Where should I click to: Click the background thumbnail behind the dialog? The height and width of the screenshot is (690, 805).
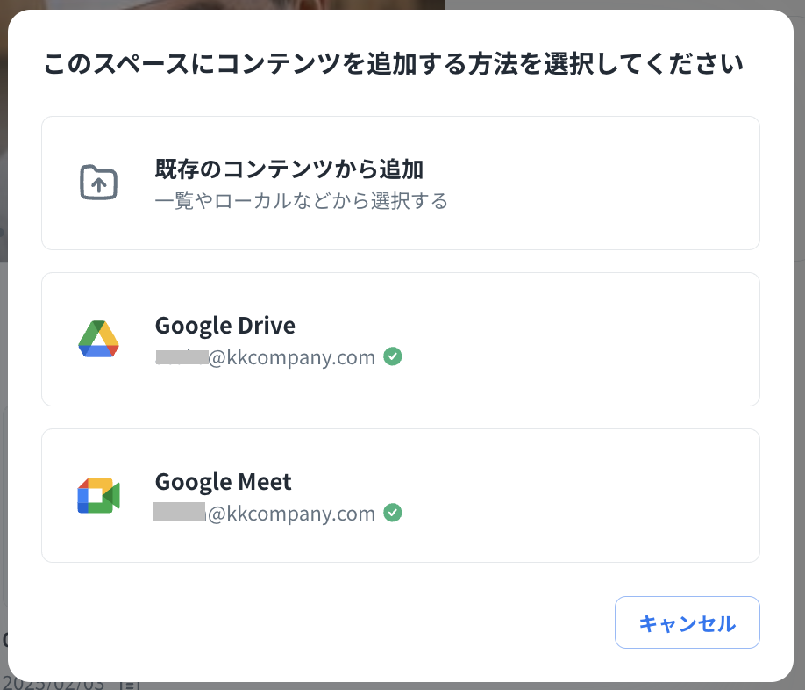click(219, 4)
